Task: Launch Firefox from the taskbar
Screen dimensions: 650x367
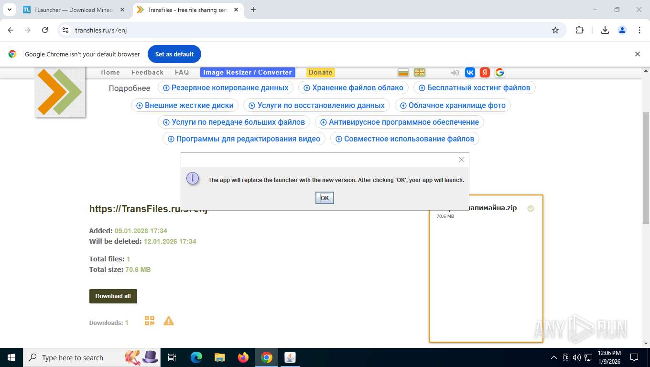Action: tap(243, 357)
